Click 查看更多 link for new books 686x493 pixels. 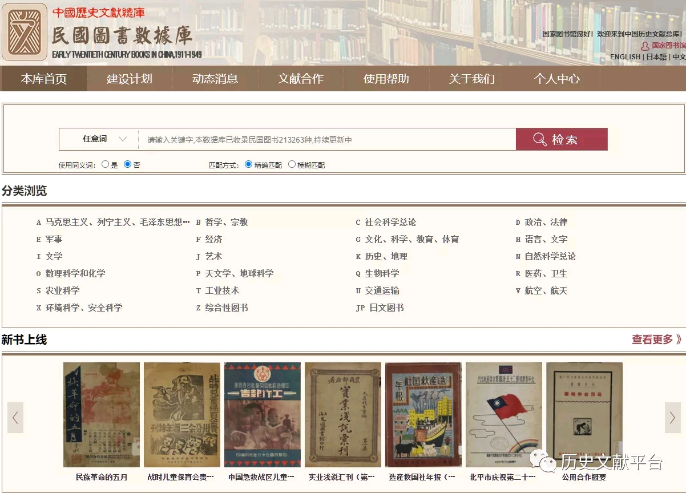tap(656, 340)
